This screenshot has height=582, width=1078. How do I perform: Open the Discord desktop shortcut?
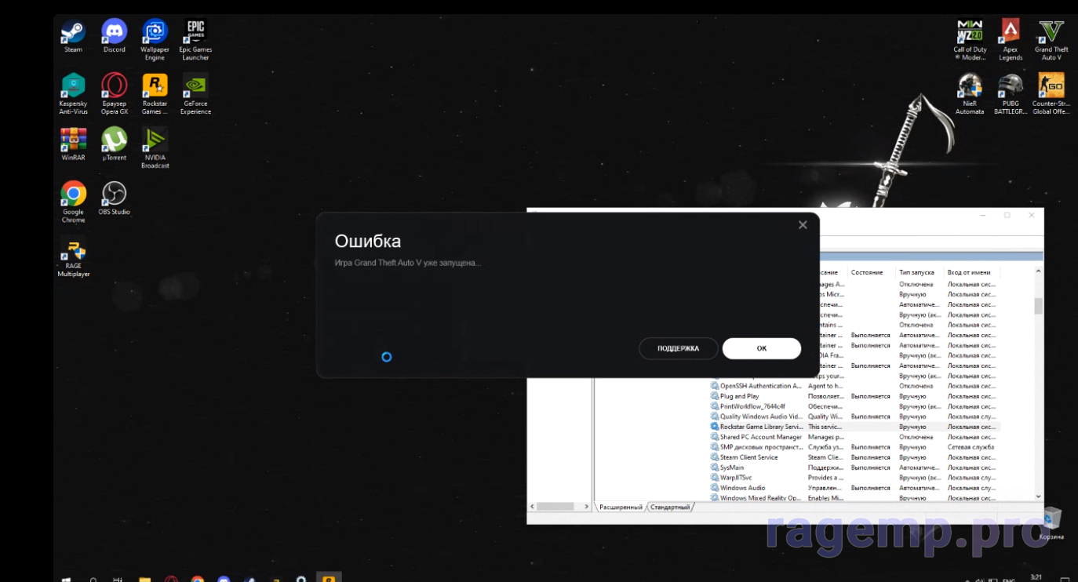tap(114, 32)
